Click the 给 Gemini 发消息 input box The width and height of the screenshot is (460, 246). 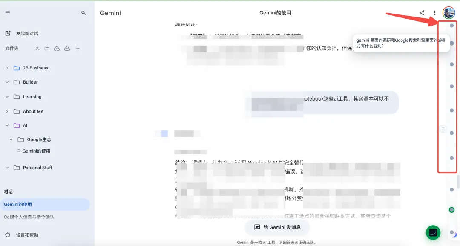click(x=277, y=227)
